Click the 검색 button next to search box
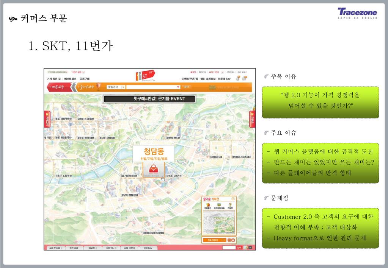Viewport: 388px width, 268px height. 187,87
